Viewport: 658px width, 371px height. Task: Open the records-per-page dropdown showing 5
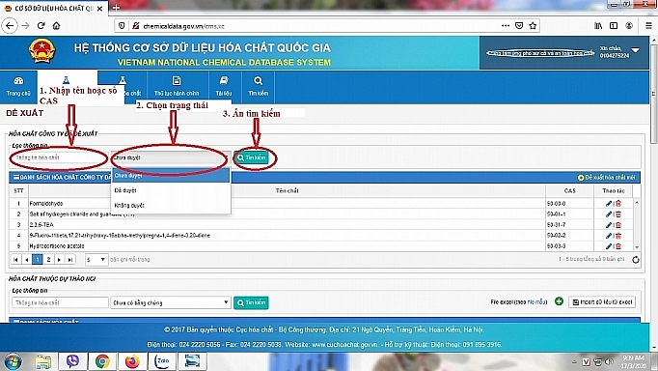coord(96,260)
